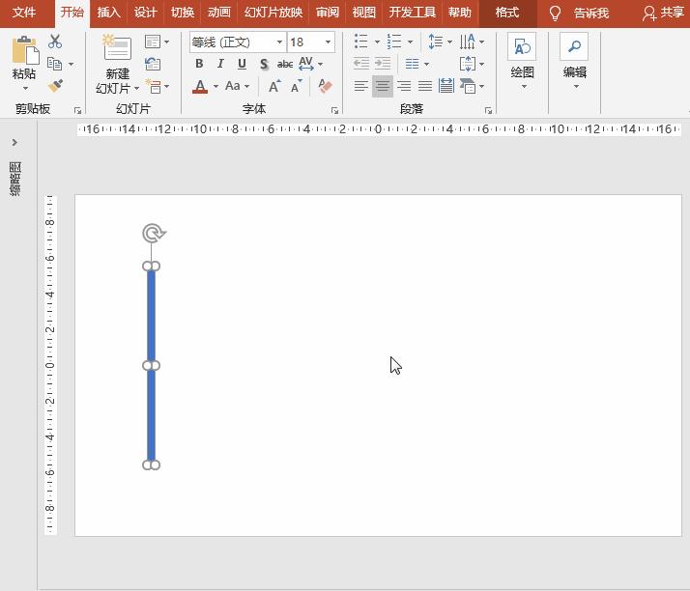This screenshot has height=591, width=690.
Task: Switch to the 插入 tab
Action: (108, 13)
